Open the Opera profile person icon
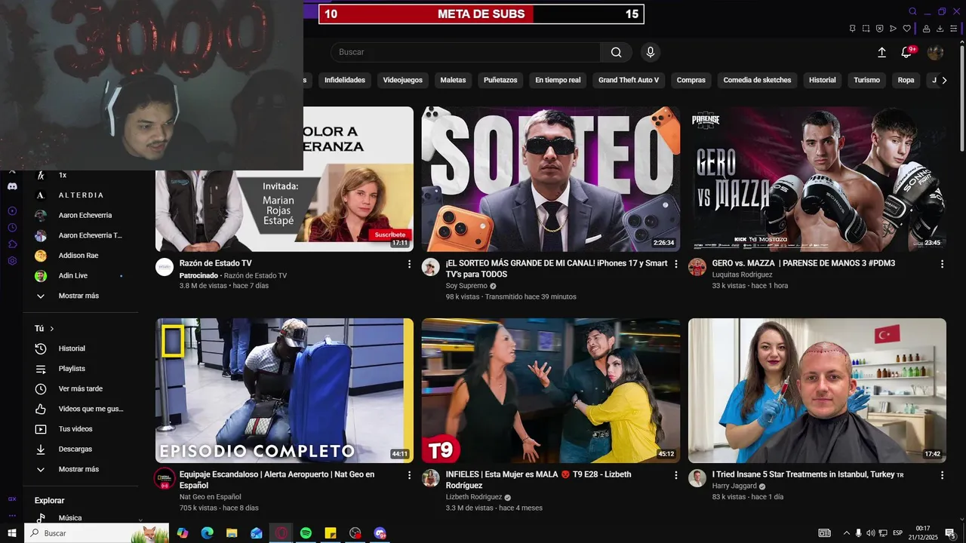 pos(926,29)
